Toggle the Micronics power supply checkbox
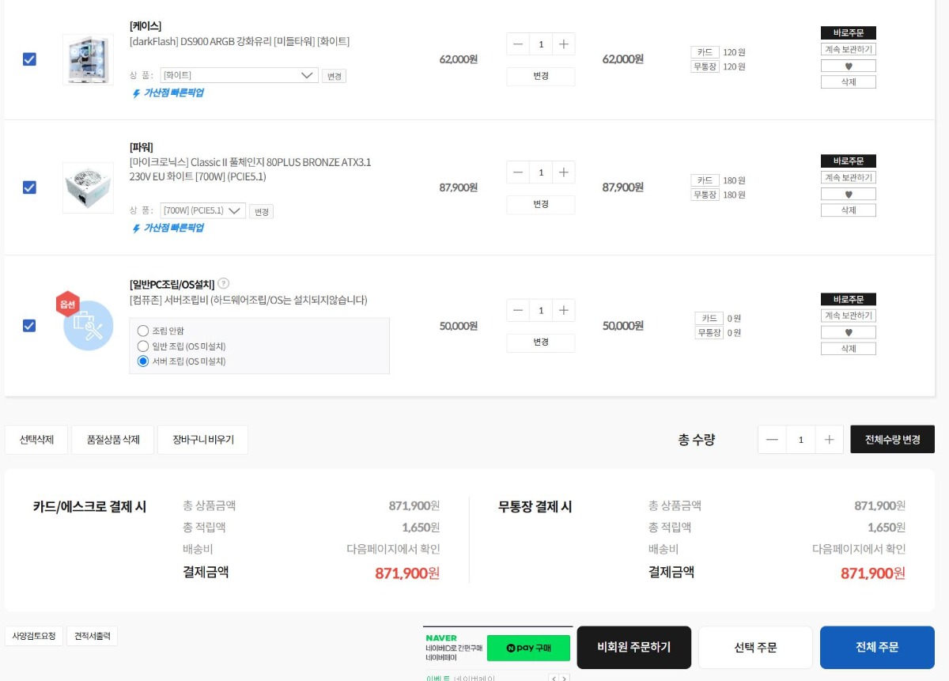The width and height of the screenshot is (949, 681). click(x=29, y=187)
